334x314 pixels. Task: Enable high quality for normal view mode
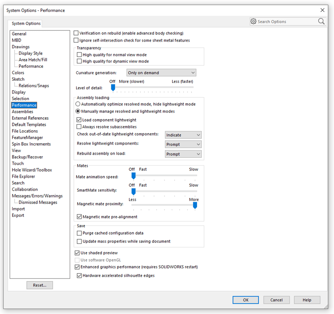[x=80, y=54]
